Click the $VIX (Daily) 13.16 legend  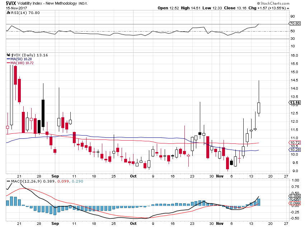click(29, 55)
